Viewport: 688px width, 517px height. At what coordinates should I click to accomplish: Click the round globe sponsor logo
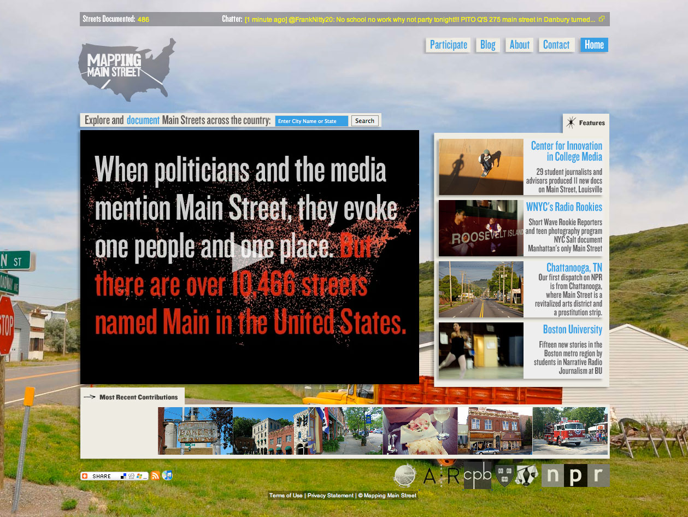405,476
